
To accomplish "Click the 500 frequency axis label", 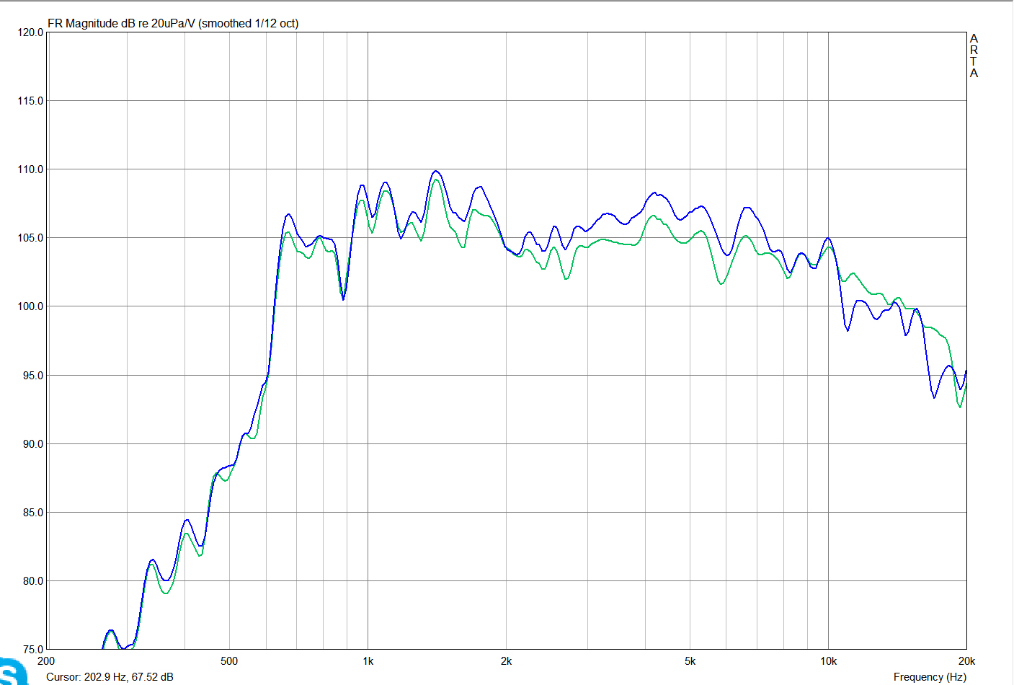I will pos(229,660).
